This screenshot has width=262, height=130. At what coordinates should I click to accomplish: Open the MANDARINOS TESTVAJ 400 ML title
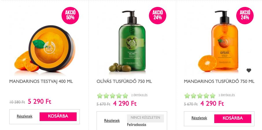pos(41,81)
